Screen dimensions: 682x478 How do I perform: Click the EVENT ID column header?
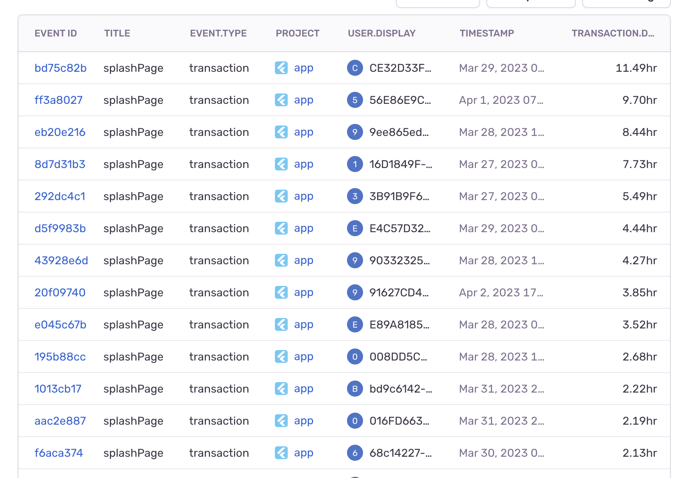56,33
